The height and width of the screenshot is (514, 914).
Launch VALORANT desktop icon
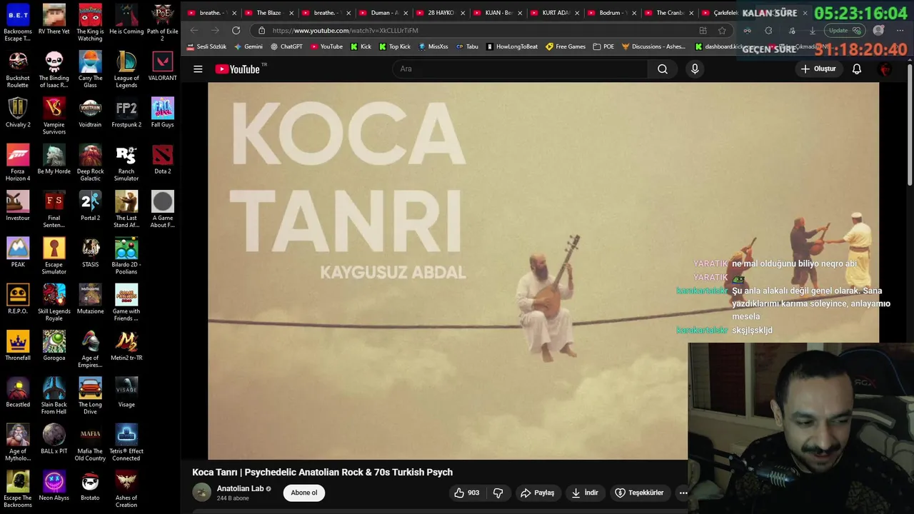click(x=163, y=66)
